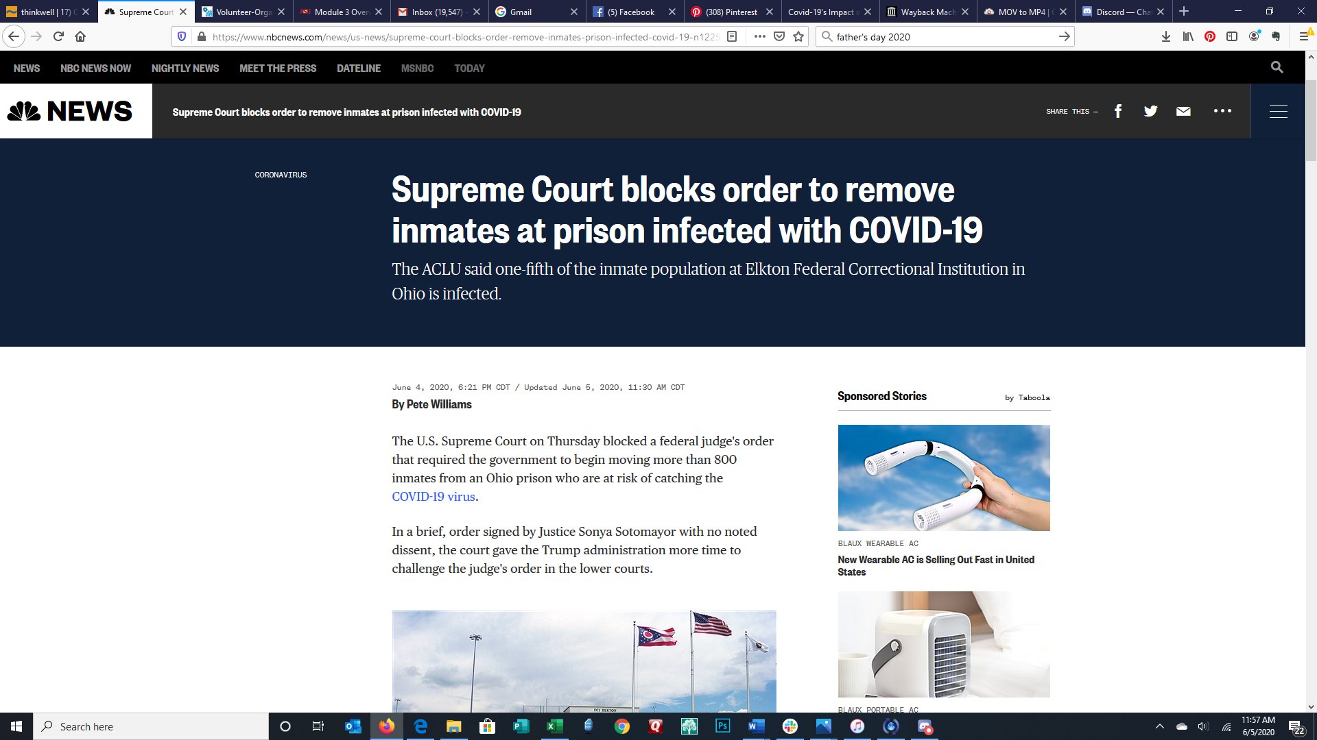Share the article on Twitter

1150,111
